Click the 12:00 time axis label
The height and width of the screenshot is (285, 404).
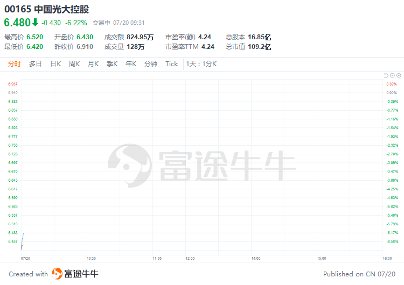(x=190, y=259)
